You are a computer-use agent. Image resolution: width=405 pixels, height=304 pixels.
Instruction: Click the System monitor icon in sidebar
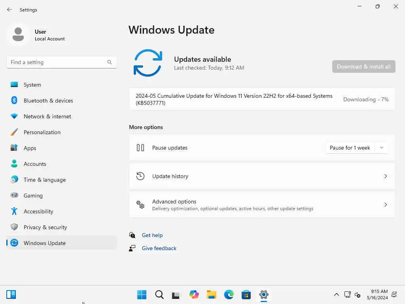click(x=14, y=85)
